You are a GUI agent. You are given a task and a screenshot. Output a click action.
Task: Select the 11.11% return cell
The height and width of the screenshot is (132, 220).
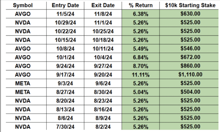tap(140, 75)
